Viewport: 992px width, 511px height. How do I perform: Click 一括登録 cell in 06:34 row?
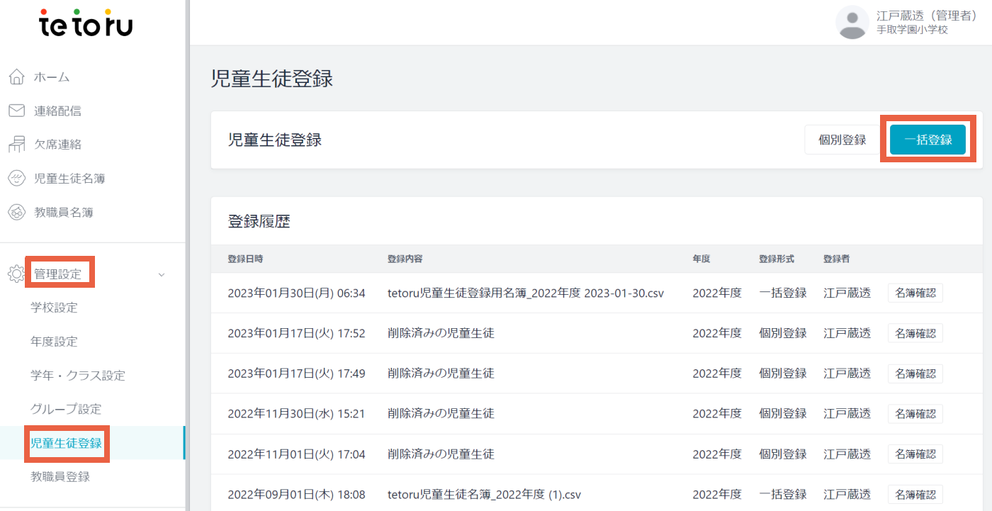point(783,293)
